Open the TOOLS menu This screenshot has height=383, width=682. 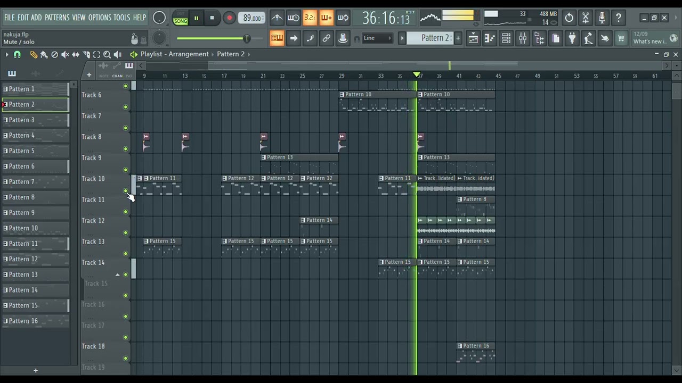click(121, 18)
